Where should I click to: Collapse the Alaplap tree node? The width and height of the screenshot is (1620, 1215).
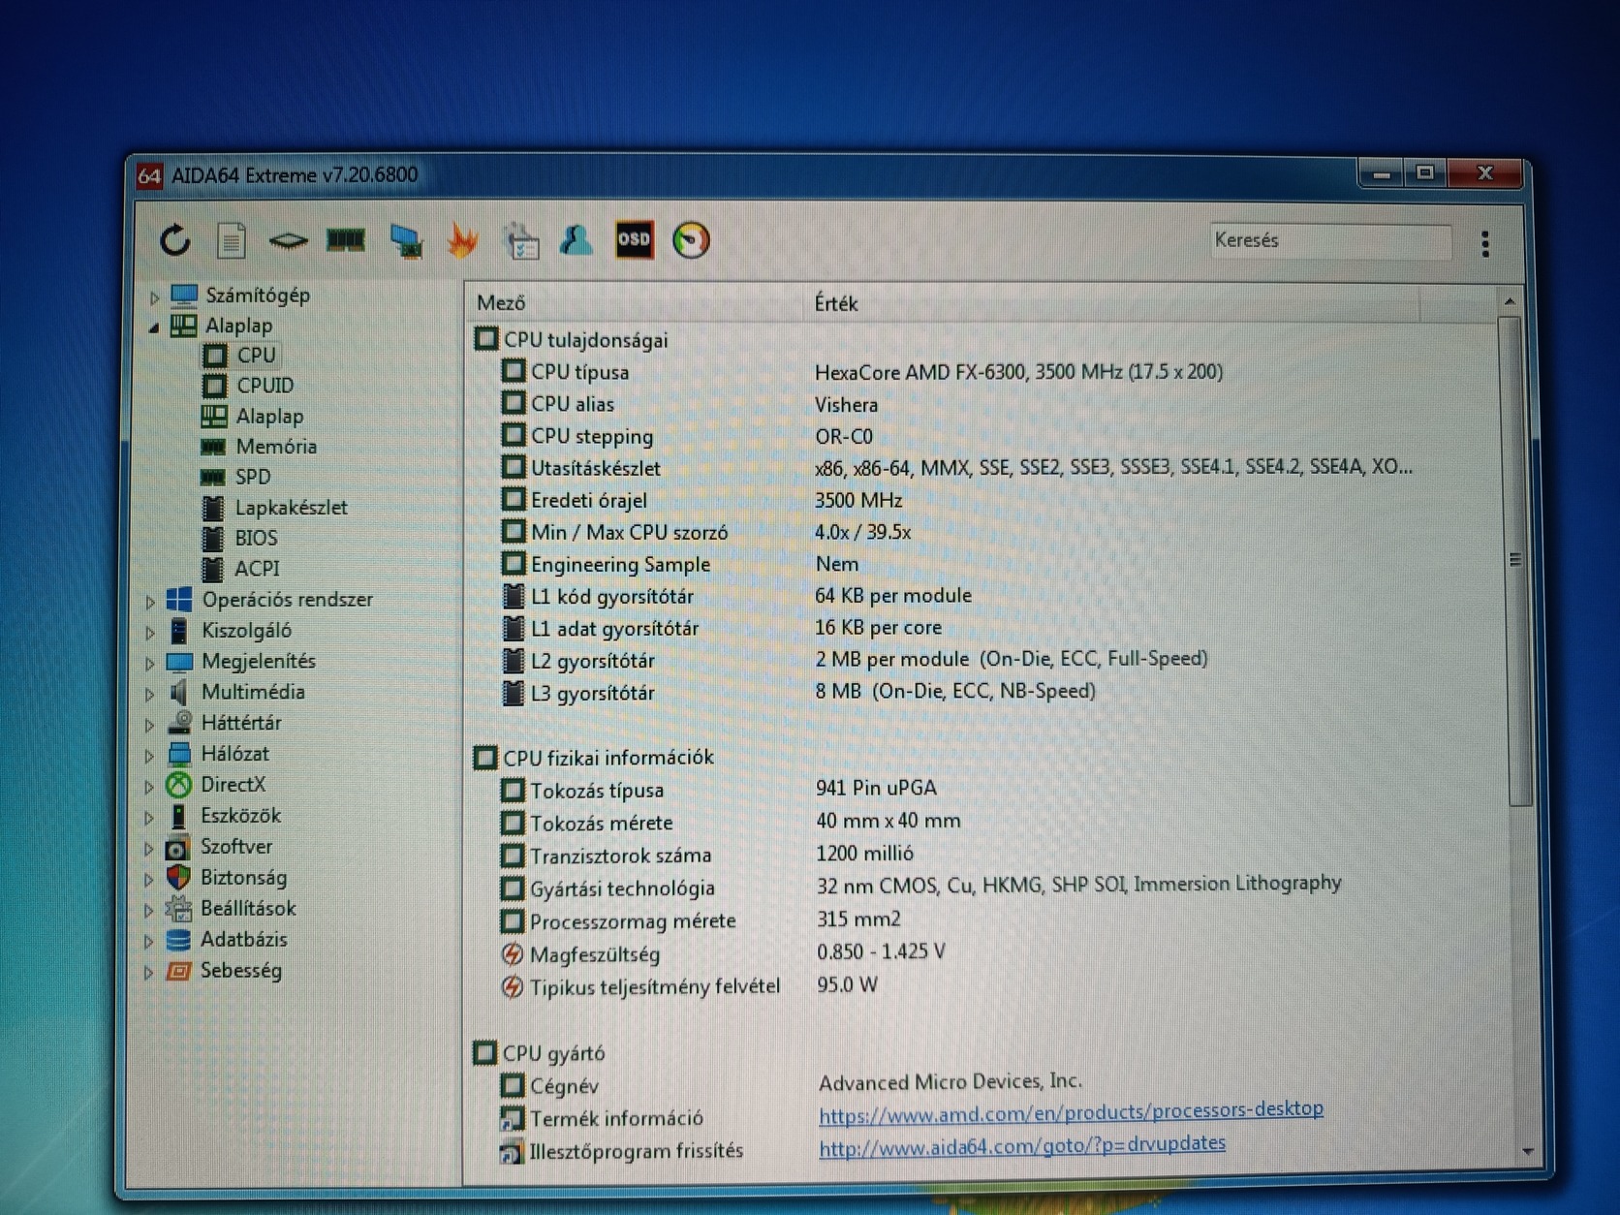click(x=154, y=327)
